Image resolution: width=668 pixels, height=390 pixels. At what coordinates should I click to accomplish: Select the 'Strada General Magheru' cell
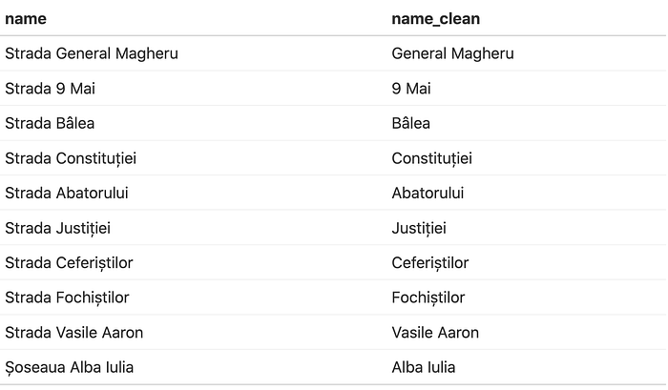[92, 53]
